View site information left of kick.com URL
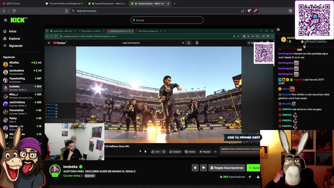This screenshot has width=334, height=188. 73,11
